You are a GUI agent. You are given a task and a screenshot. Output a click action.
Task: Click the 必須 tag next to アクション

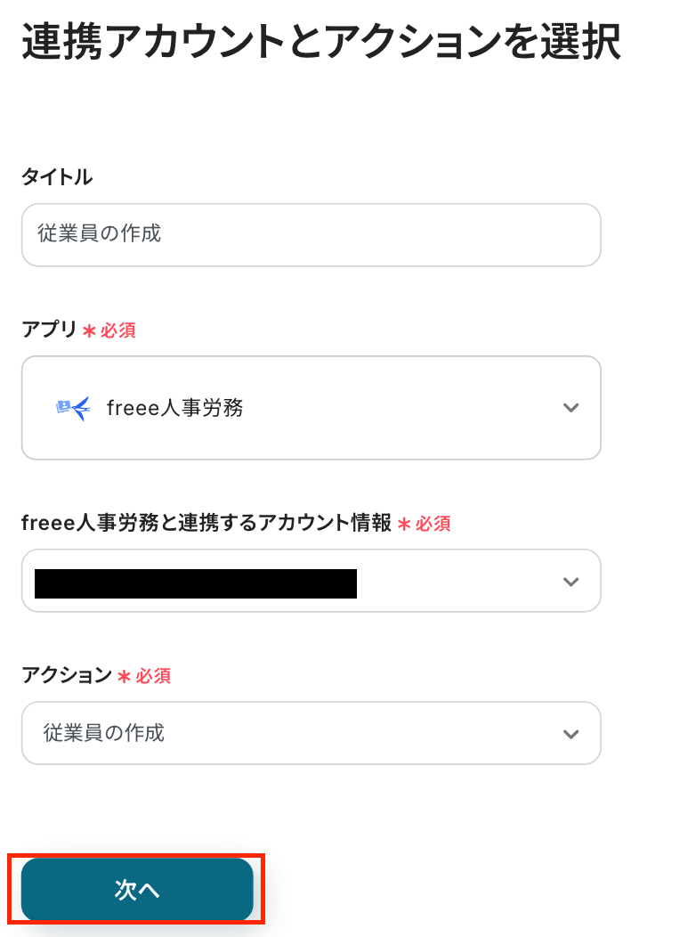click(153, 676)
